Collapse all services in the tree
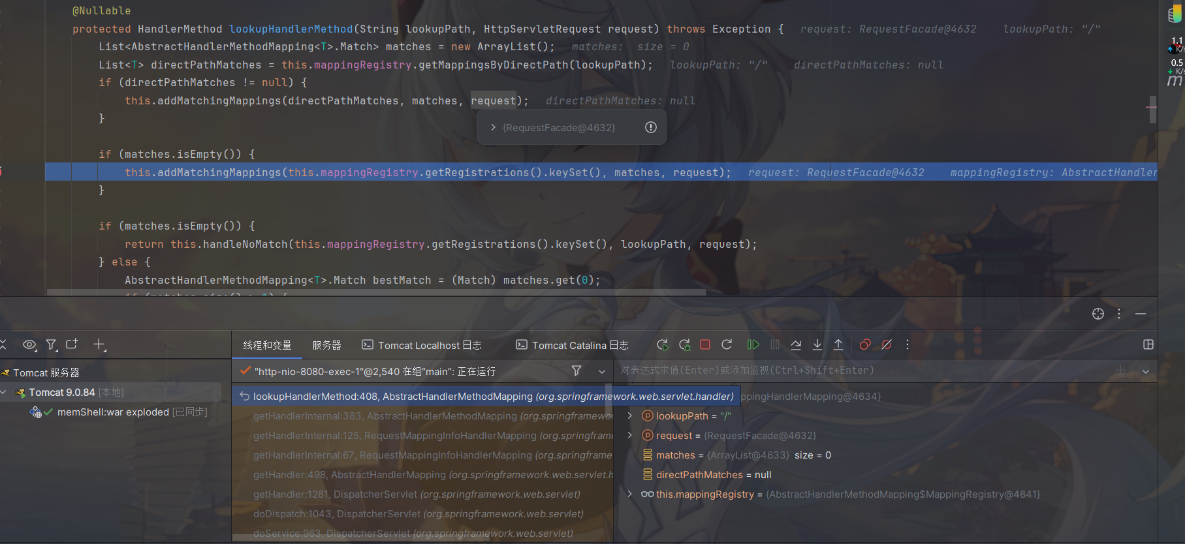 [x=3, y=344]
